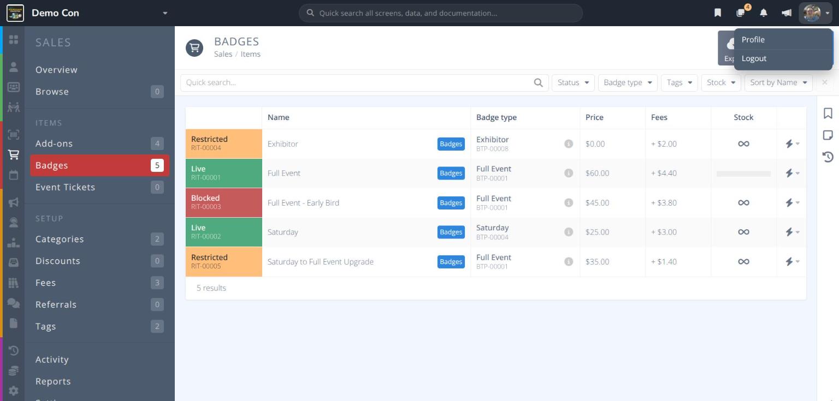Screen dimensions: 839x401
Task: Click the Sales breadcrumb link
Action: (223, 54)
